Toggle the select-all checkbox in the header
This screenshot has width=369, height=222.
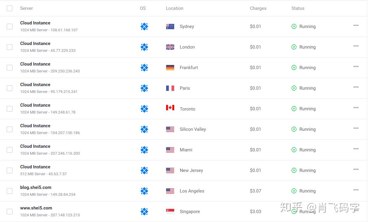point(10,8)
